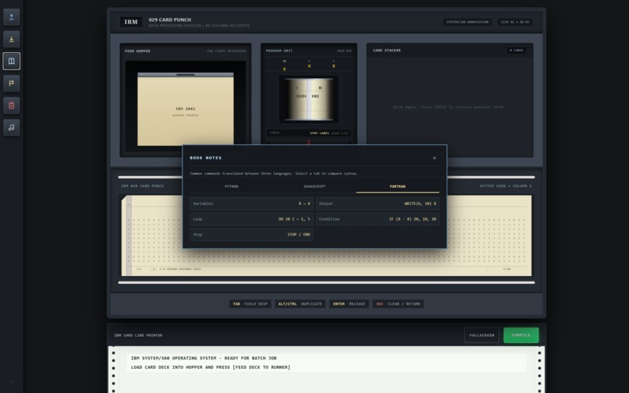Click the BOOK NOTES dialog title
The height and width of the screenshot is (393, 629).
[x=206, y=158]
